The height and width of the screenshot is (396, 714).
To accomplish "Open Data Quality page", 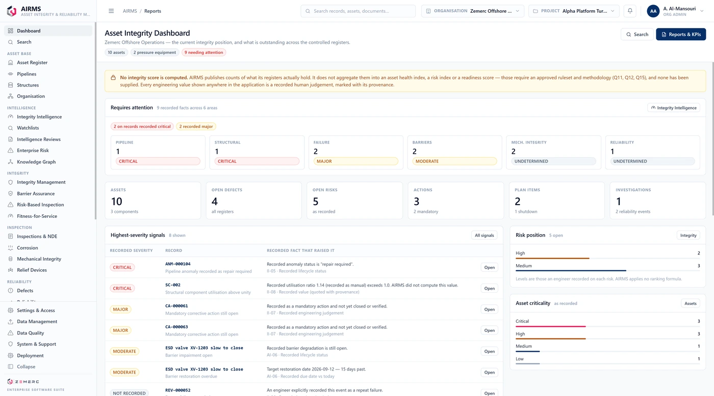I will [x=48, y=333].
